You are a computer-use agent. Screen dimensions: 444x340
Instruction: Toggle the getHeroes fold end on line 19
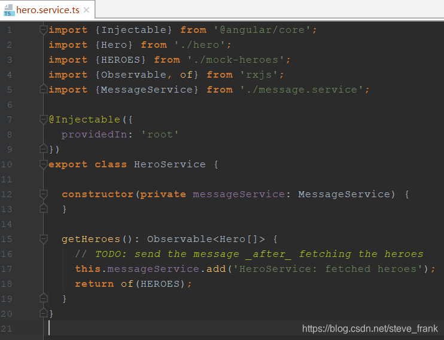pyautogui.click(x=43, y=298)
